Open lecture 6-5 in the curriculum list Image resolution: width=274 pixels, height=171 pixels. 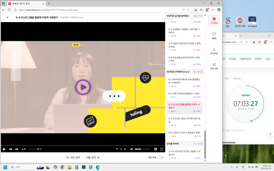[184, 134]
